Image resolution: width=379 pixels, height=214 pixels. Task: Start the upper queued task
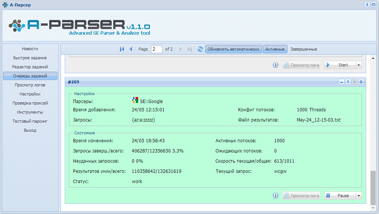(340, 65)
